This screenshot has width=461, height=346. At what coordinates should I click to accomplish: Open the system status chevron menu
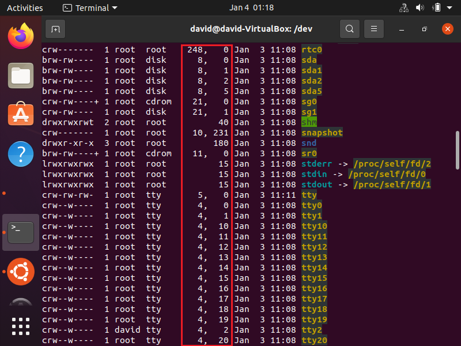point(449,7)
